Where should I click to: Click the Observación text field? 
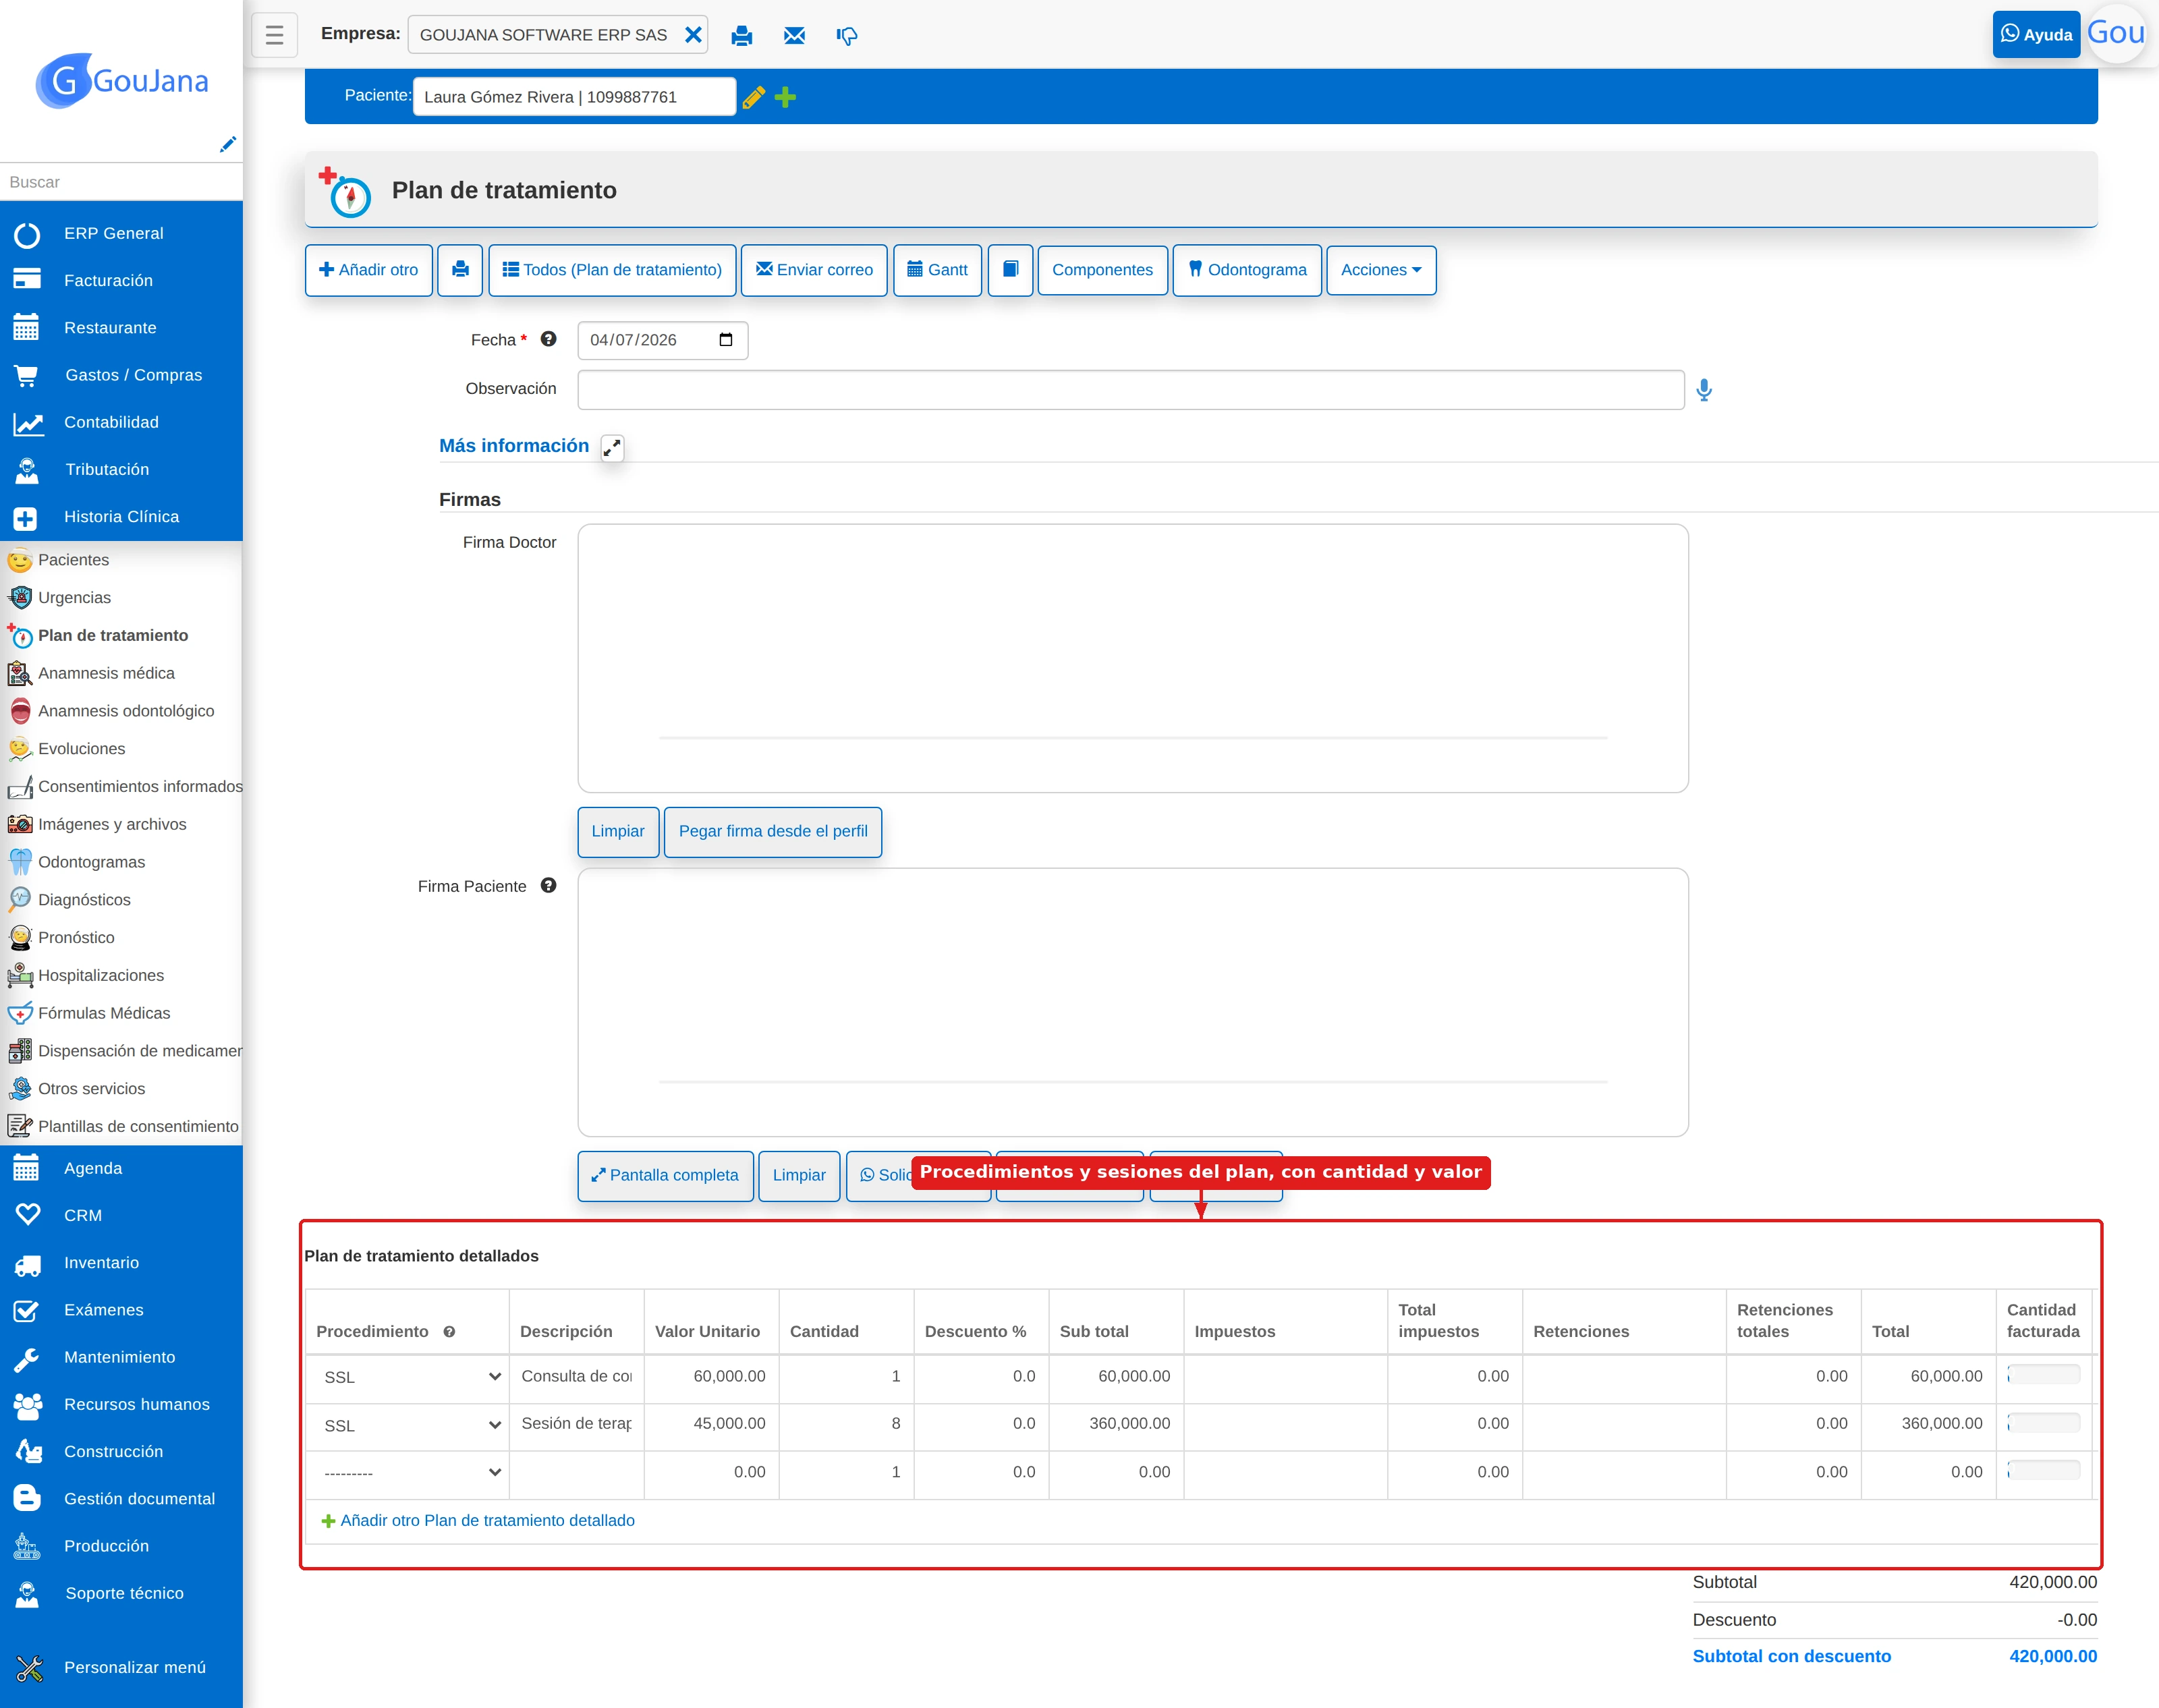1131,390
